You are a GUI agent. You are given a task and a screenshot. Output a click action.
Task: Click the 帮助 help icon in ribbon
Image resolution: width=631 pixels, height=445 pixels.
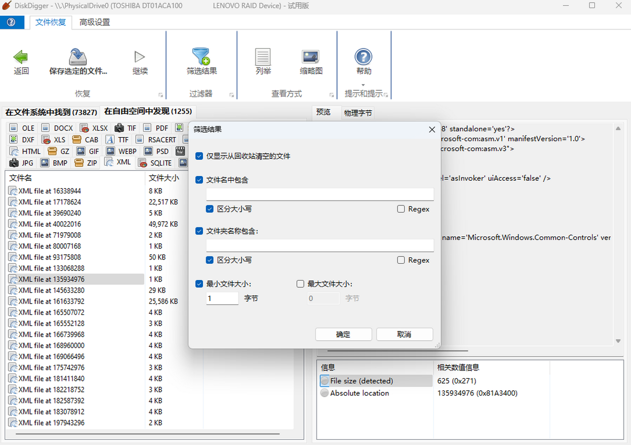(363, 57)
